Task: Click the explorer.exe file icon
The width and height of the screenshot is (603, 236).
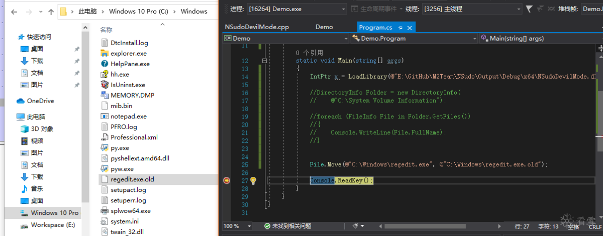Action: pos(105,53)
